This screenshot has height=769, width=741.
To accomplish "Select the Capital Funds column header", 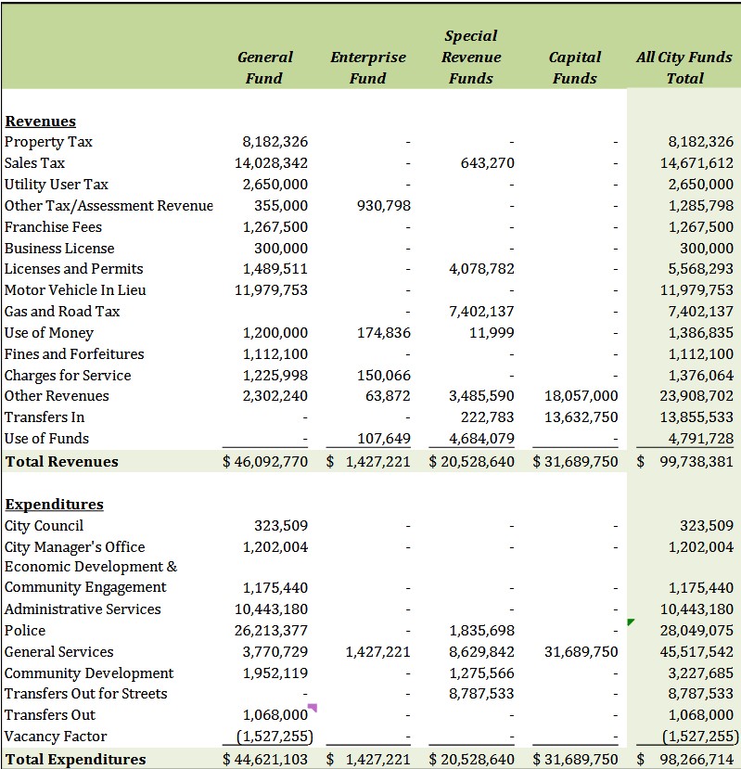I will 575,68.
